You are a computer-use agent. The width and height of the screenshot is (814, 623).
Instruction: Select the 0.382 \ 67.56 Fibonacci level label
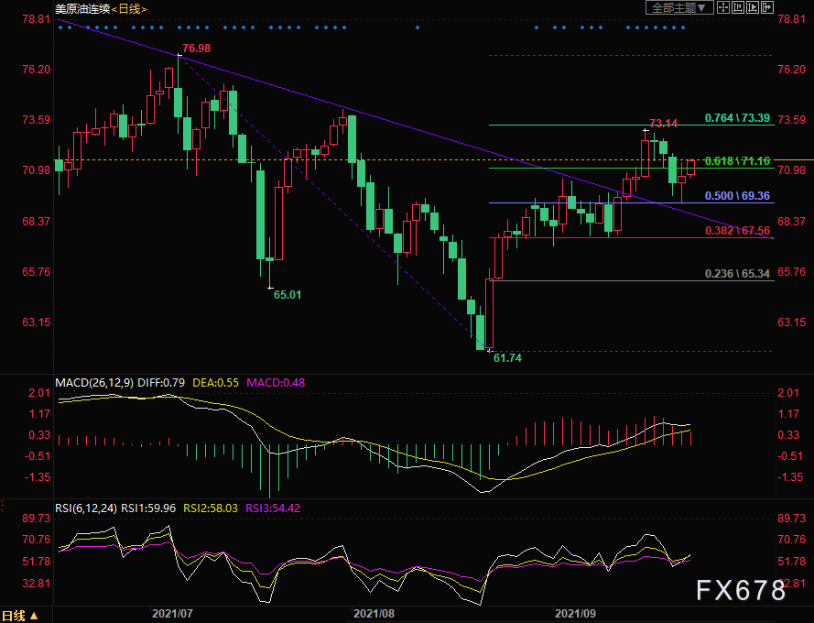737,231
